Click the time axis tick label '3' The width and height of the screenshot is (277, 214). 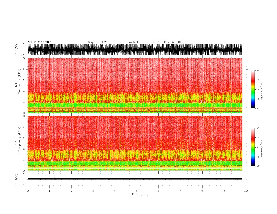coord(93,191)
